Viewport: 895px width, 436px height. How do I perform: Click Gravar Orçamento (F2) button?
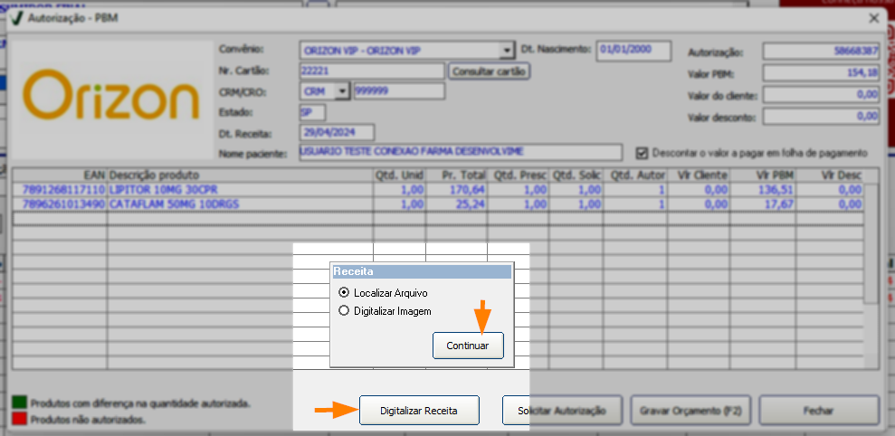click(x=690, y=411)
